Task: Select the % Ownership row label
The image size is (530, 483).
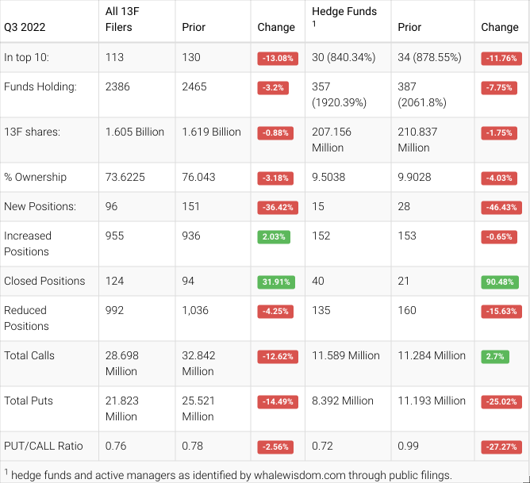Action: coord(35,177)
